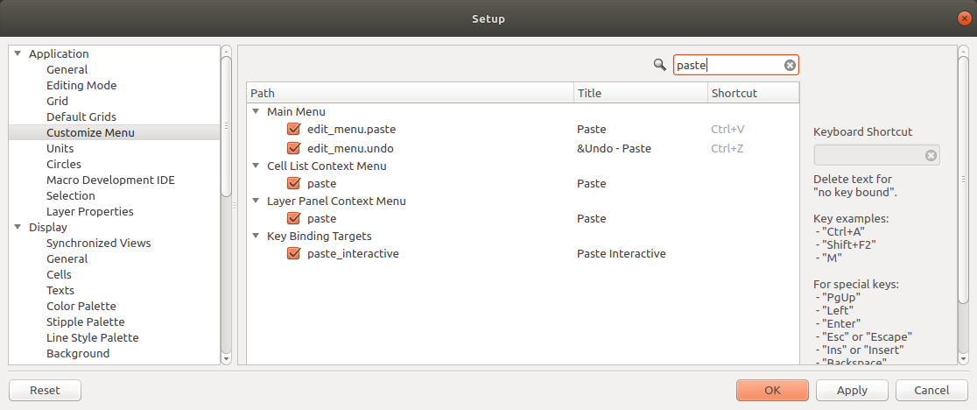Click in the Keyboard Shortcut input field
Viewport: 977px width, 410px height.
point(869,155)
